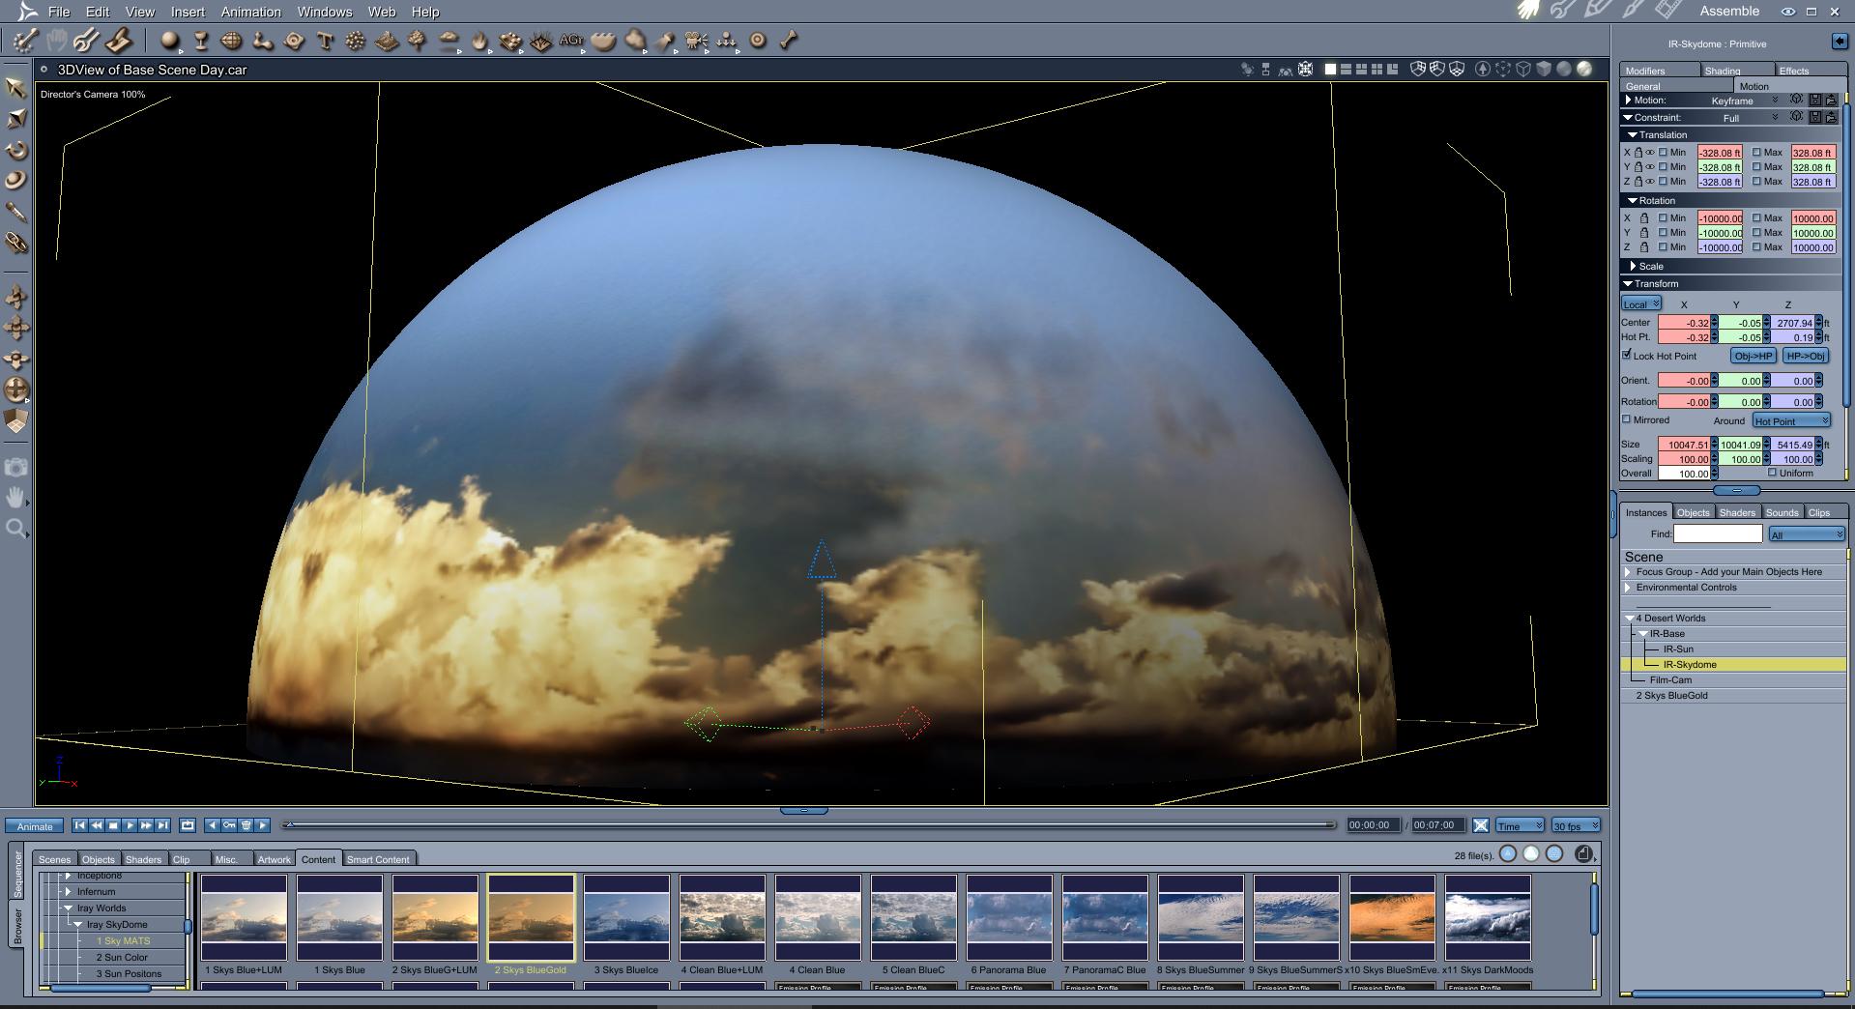Insert a particle emitter from the toolbar
1855x1009 pixels.
pyautogui.click(x=356, y=41)
